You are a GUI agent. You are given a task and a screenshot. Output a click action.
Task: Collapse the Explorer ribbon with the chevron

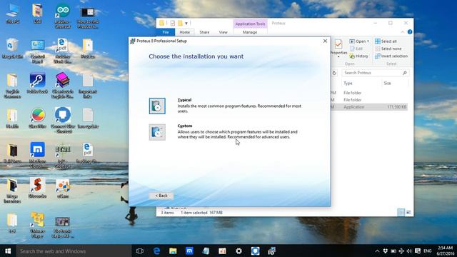[403, 32]
